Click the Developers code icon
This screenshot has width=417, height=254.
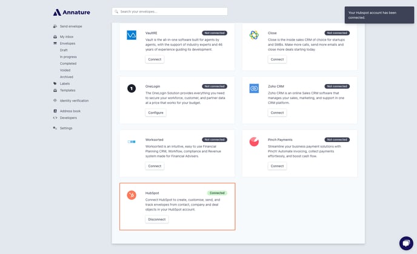[x=55, y=117]
